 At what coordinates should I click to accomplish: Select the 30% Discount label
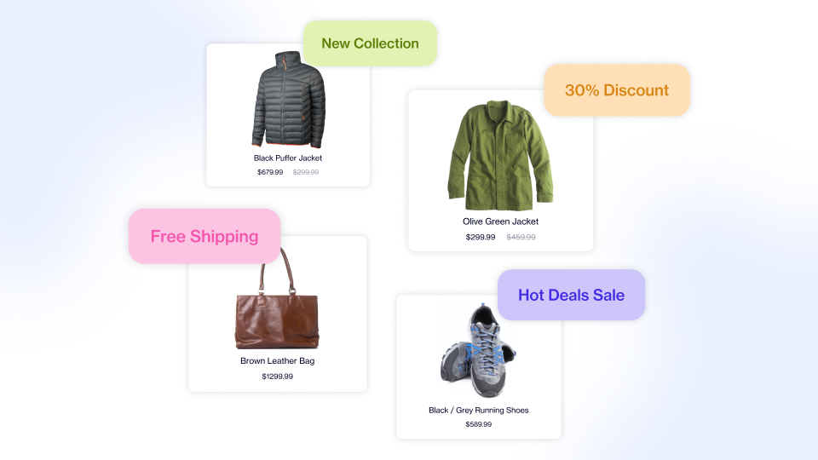617,89
